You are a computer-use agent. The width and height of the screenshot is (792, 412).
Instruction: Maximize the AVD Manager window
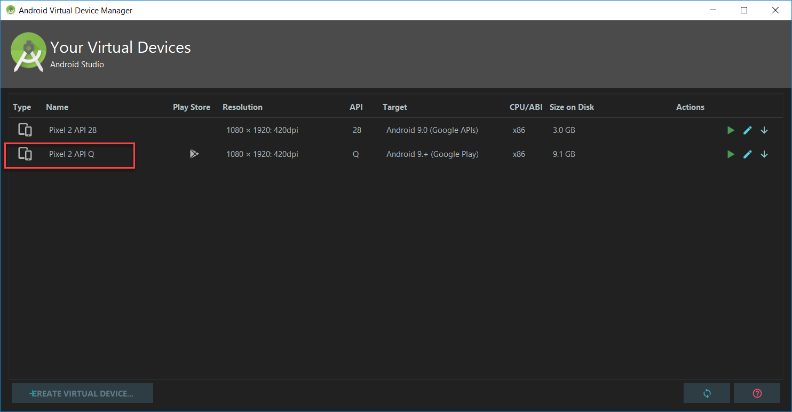pyautogui.click(x=744, y=10)
